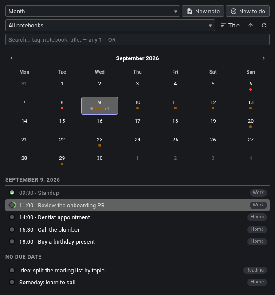Go to previous month chevron

pyautogui.click(x=11, y=58)
